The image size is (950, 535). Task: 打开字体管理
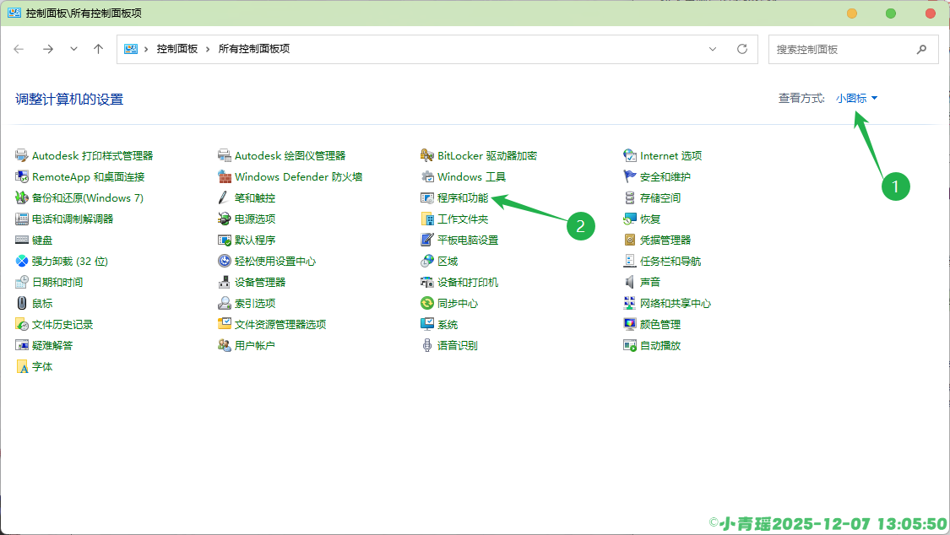click(41, 365)
